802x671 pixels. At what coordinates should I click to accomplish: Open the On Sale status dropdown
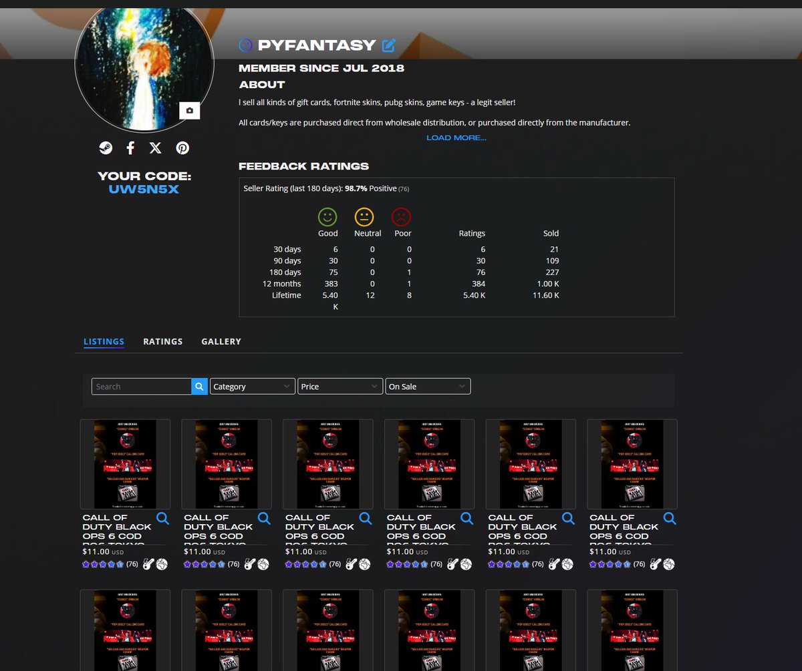(428, 387)
